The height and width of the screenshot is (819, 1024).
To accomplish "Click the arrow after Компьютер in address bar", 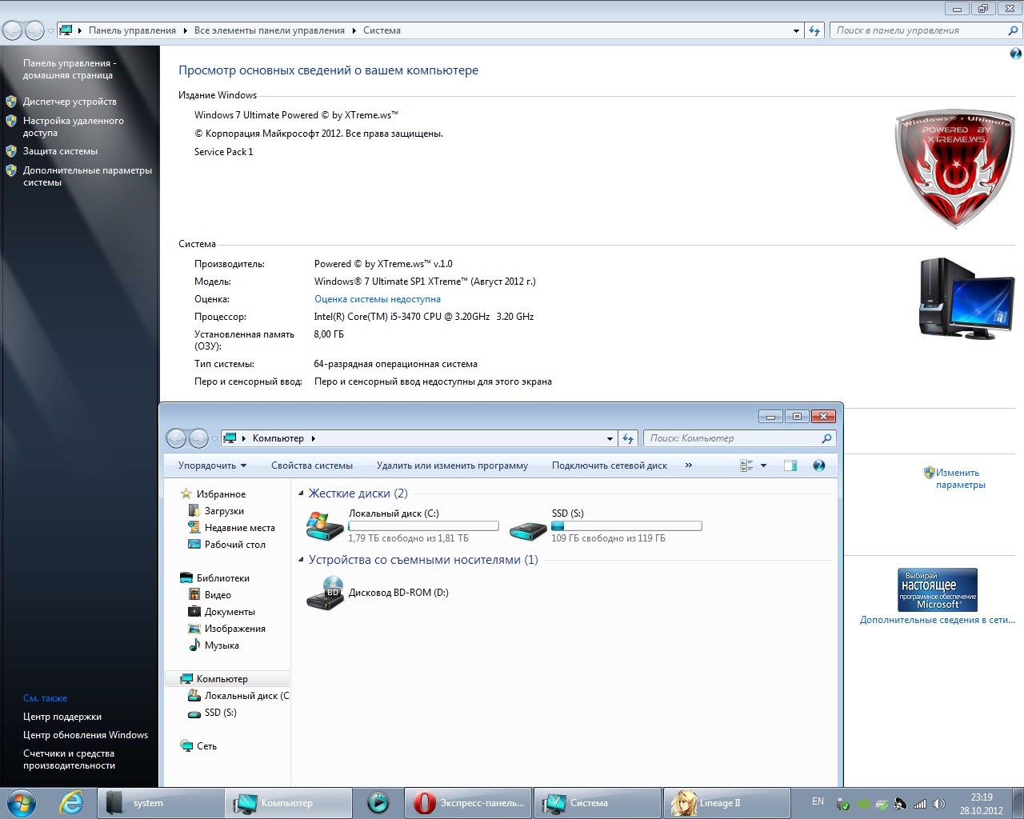I will click(x=314, y=438).
